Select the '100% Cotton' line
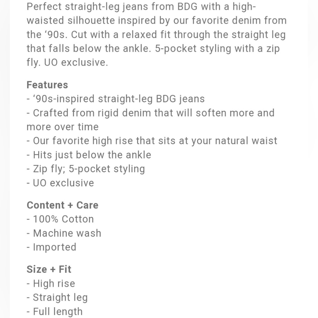 pyautogui.click(x=60, y=219)
